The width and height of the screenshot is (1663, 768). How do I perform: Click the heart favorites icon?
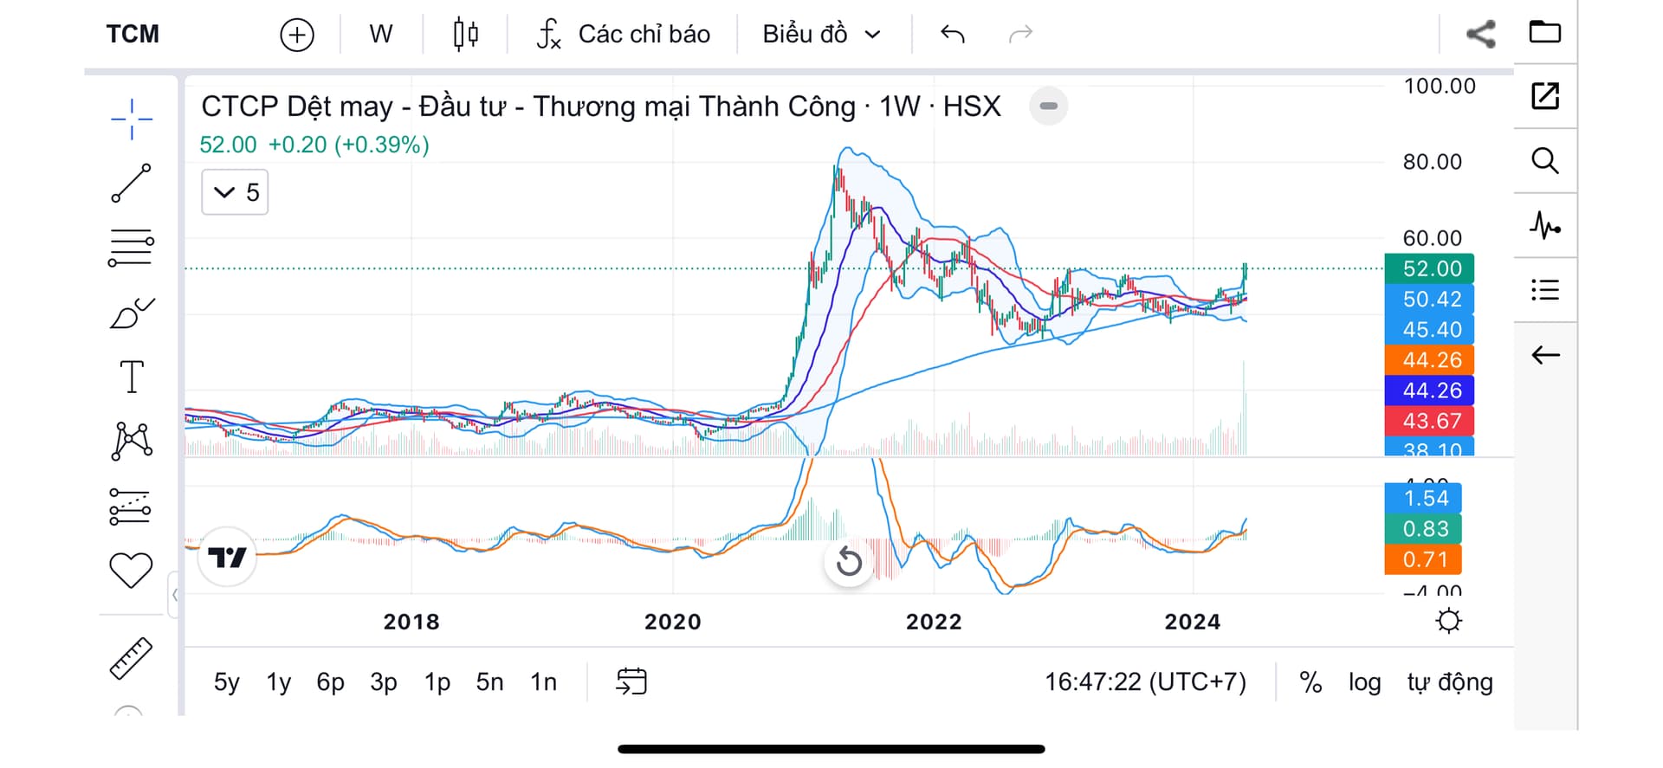pos(131,571)
